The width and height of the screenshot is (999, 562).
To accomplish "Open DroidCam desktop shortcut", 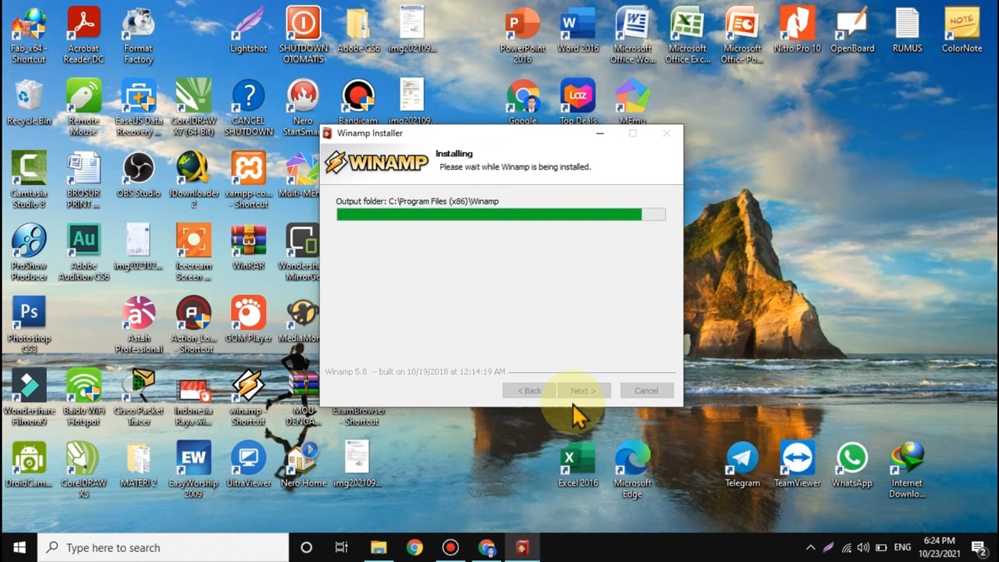I will point(29,465).
